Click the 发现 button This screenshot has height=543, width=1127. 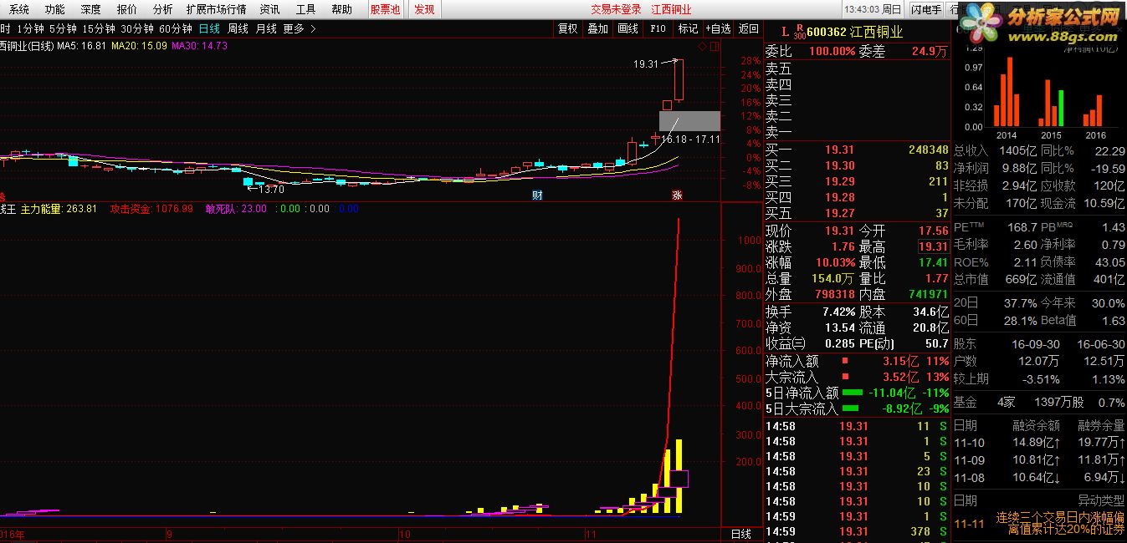tap(424, 9)
